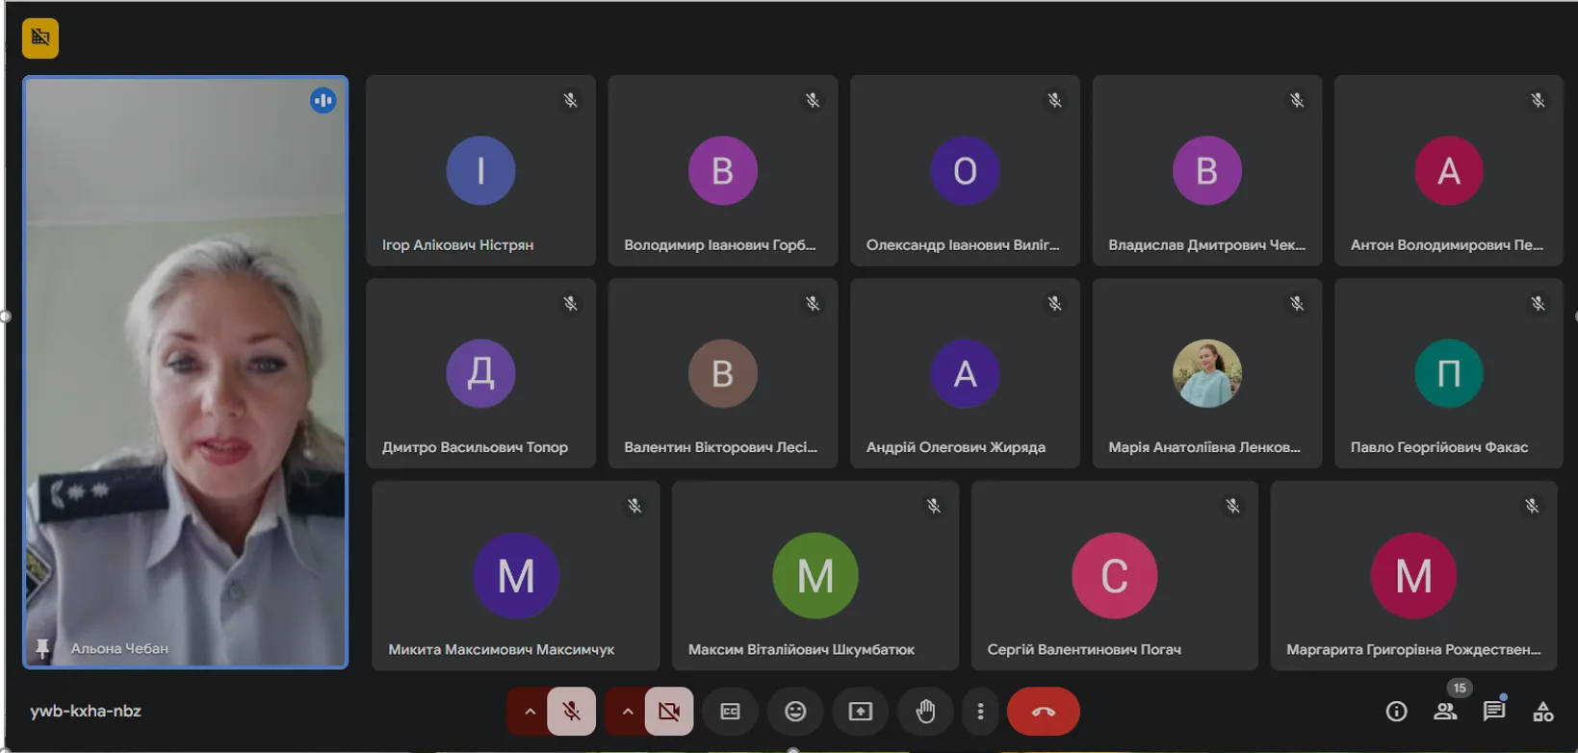This screenshot has height=753, width=1578.
Task: Click the name label 'Микита Максимович Максимчук'
Action: 502,650
